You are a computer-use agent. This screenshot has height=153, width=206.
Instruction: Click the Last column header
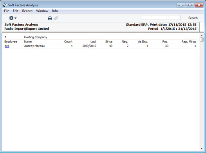click(93, 41)
